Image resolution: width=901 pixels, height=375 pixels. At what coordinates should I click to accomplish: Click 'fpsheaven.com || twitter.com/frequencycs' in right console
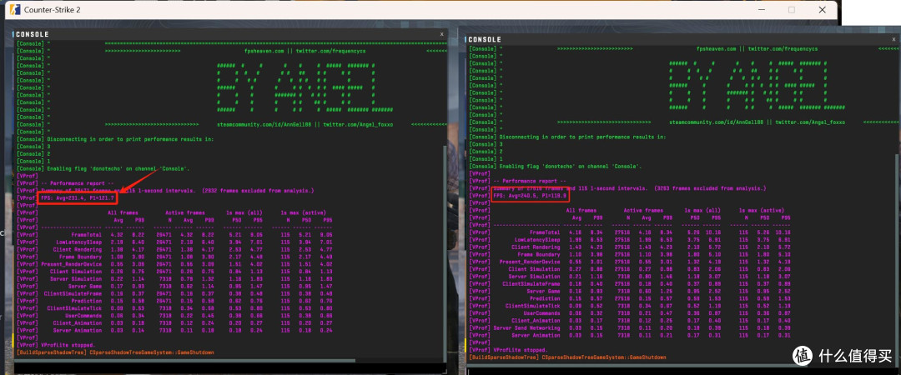pyautogui.click(x=757, y=50)
